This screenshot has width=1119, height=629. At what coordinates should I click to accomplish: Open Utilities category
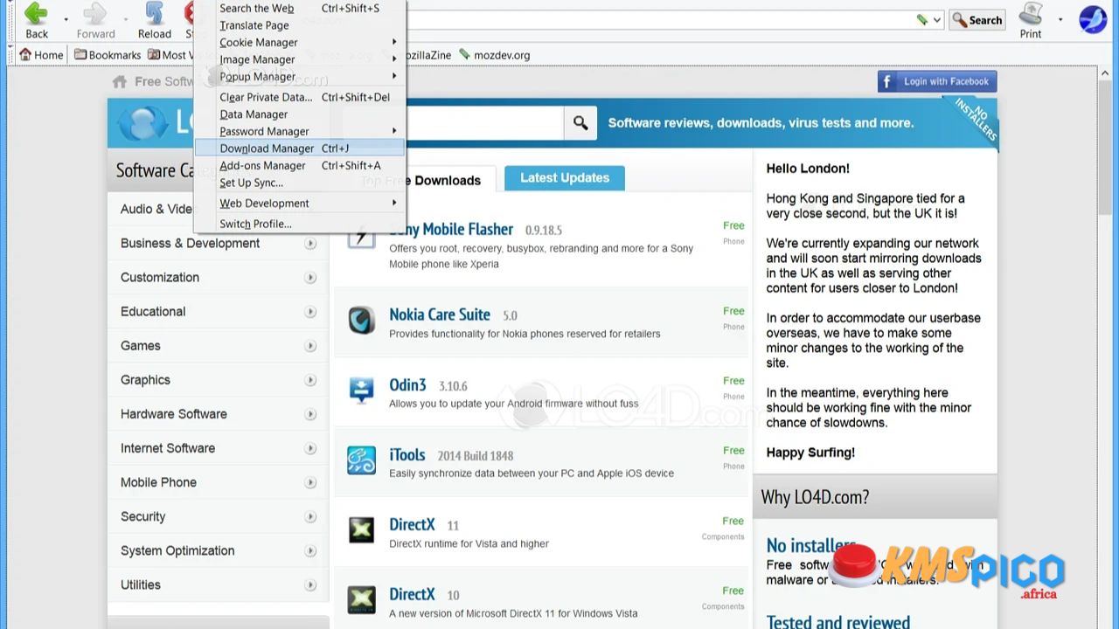point(141,584)
